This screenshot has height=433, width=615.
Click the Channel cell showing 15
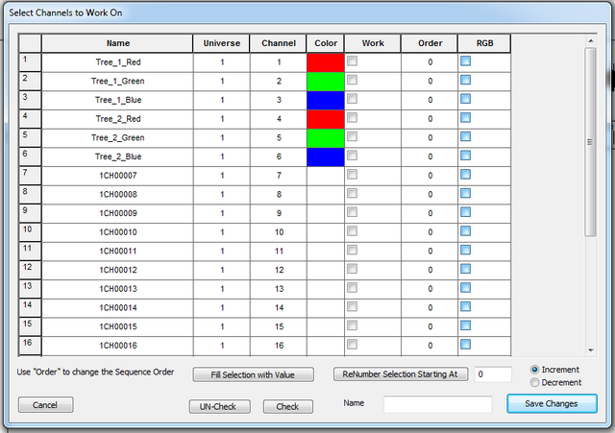point(279,326)
